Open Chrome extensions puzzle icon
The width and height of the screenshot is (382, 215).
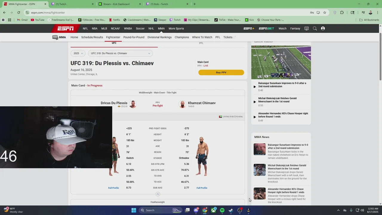342,13
